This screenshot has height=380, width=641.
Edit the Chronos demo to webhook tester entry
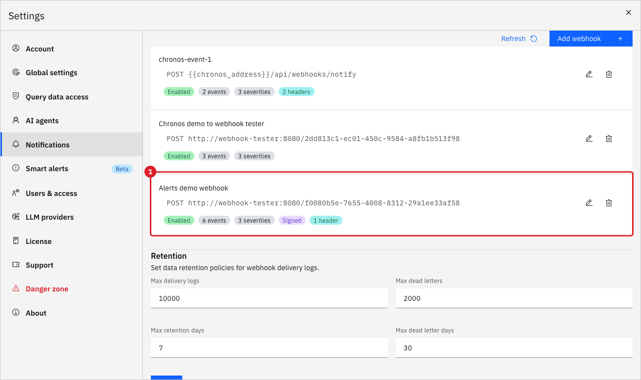(x=589, y=139)
